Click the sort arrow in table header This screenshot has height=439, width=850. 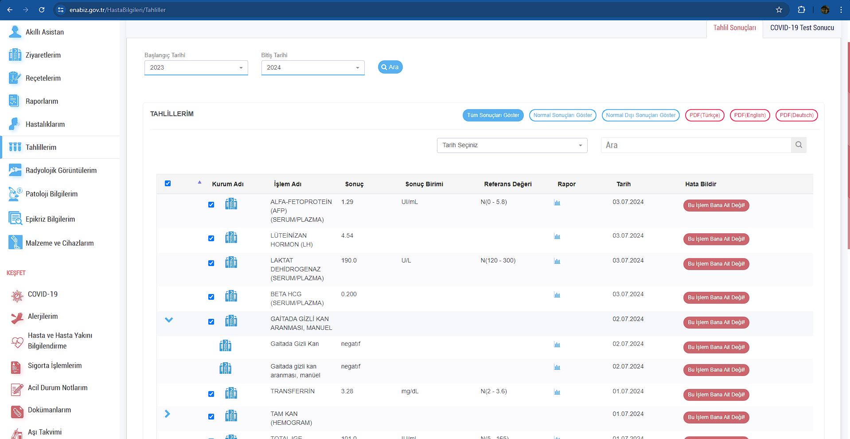click(x=199, y=182)
